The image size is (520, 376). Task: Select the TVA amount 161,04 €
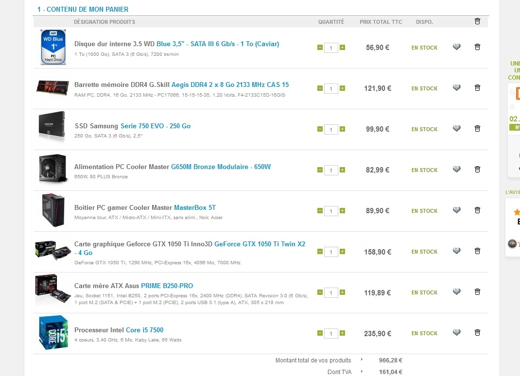[x=391, y=372]
